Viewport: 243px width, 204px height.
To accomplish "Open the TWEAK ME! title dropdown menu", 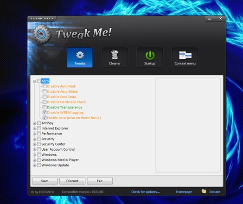I will click(42, 19).
